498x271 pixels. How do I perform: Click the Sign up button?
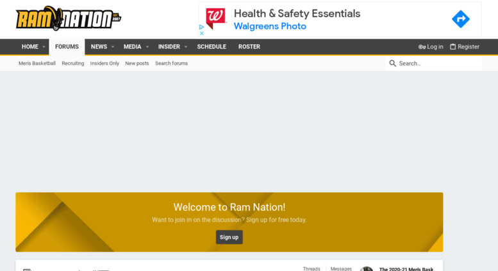pos(229,237)
